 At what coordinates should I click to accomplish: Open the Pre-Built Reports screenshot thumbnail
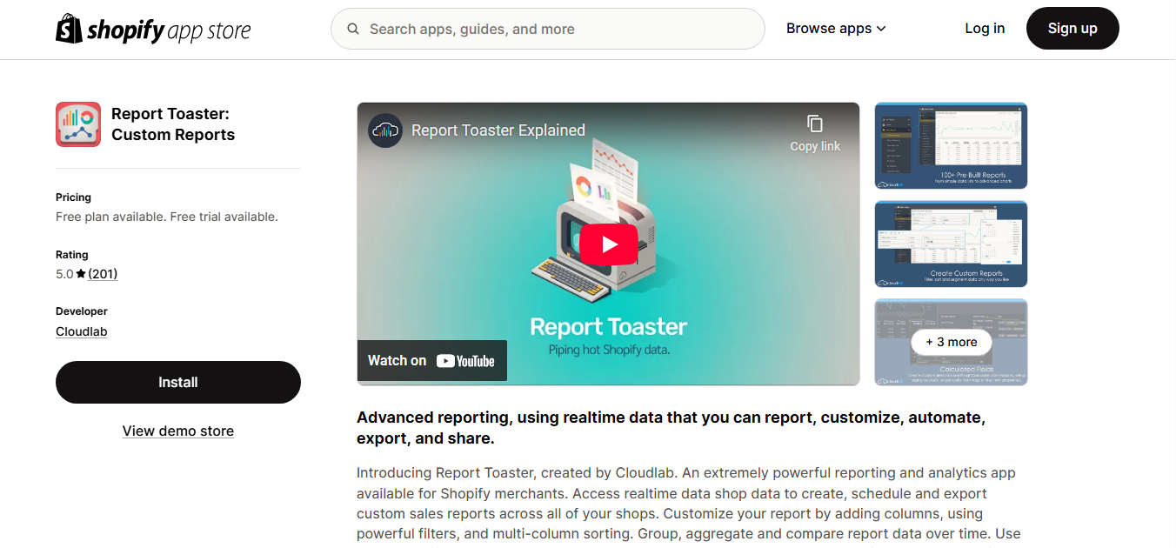[951, 145]
